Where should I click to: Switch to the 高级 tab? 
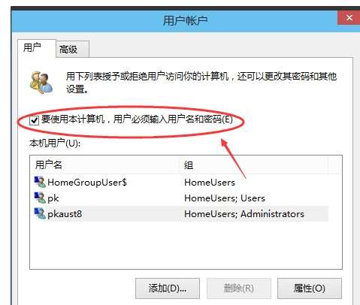pyautogui.click(x=72, y=50)
